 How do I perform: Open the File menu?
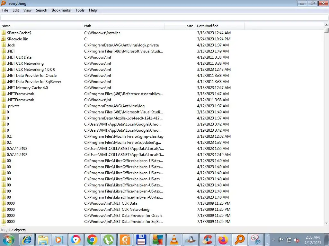5,10
